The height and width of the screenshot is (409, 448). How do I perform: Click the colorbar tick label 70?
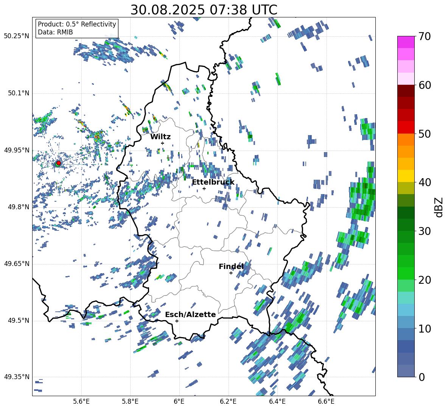point(425,36)
